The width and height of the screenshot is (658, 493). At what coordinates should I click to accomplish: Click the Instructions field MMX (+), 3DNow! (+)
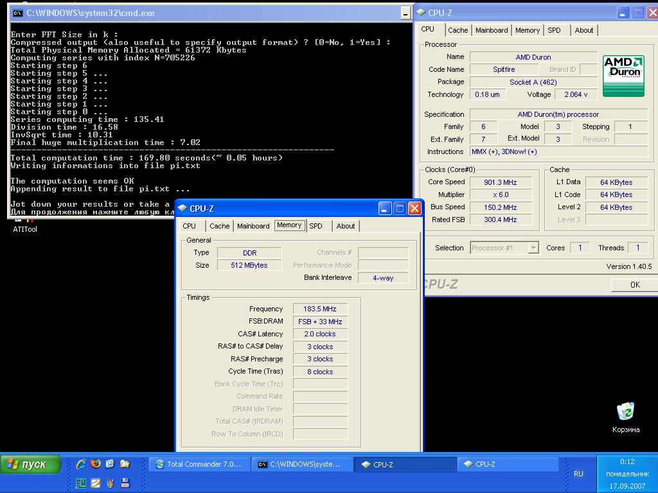pos(558,151)
